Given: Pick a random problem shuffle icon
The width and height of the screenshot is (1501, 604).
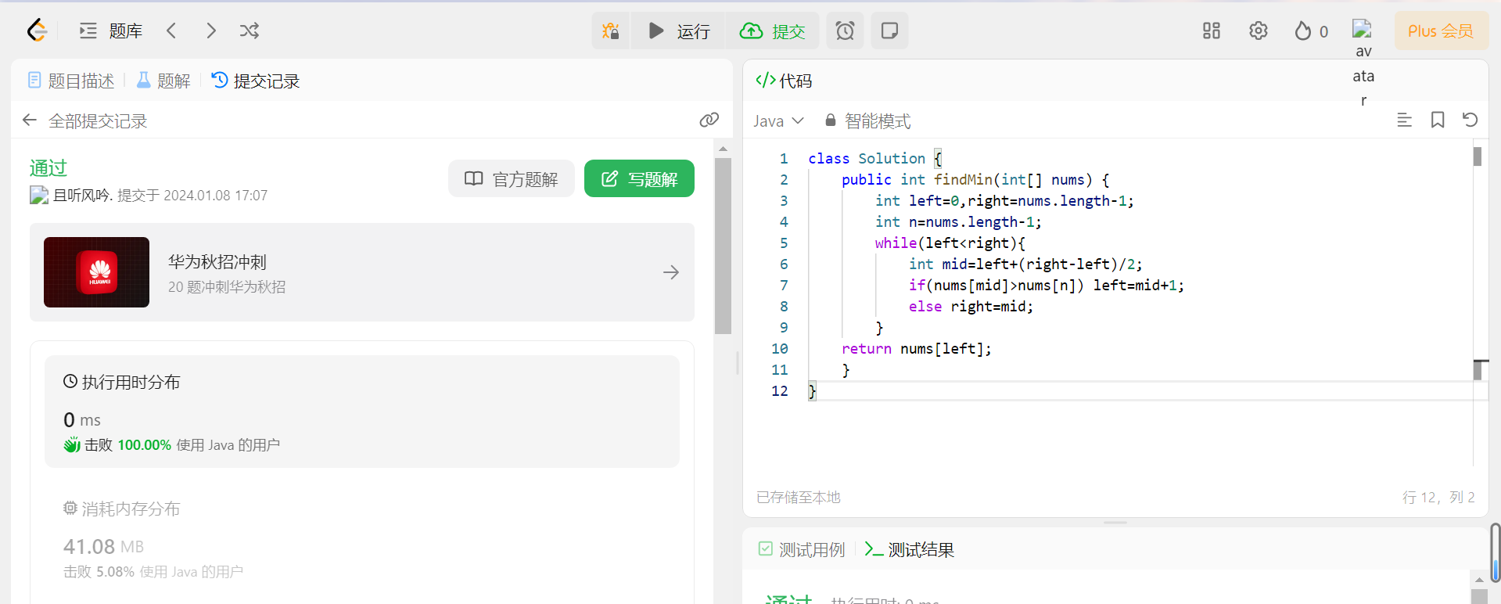Looking at the screenshot, I should click(x=250, y=31).
